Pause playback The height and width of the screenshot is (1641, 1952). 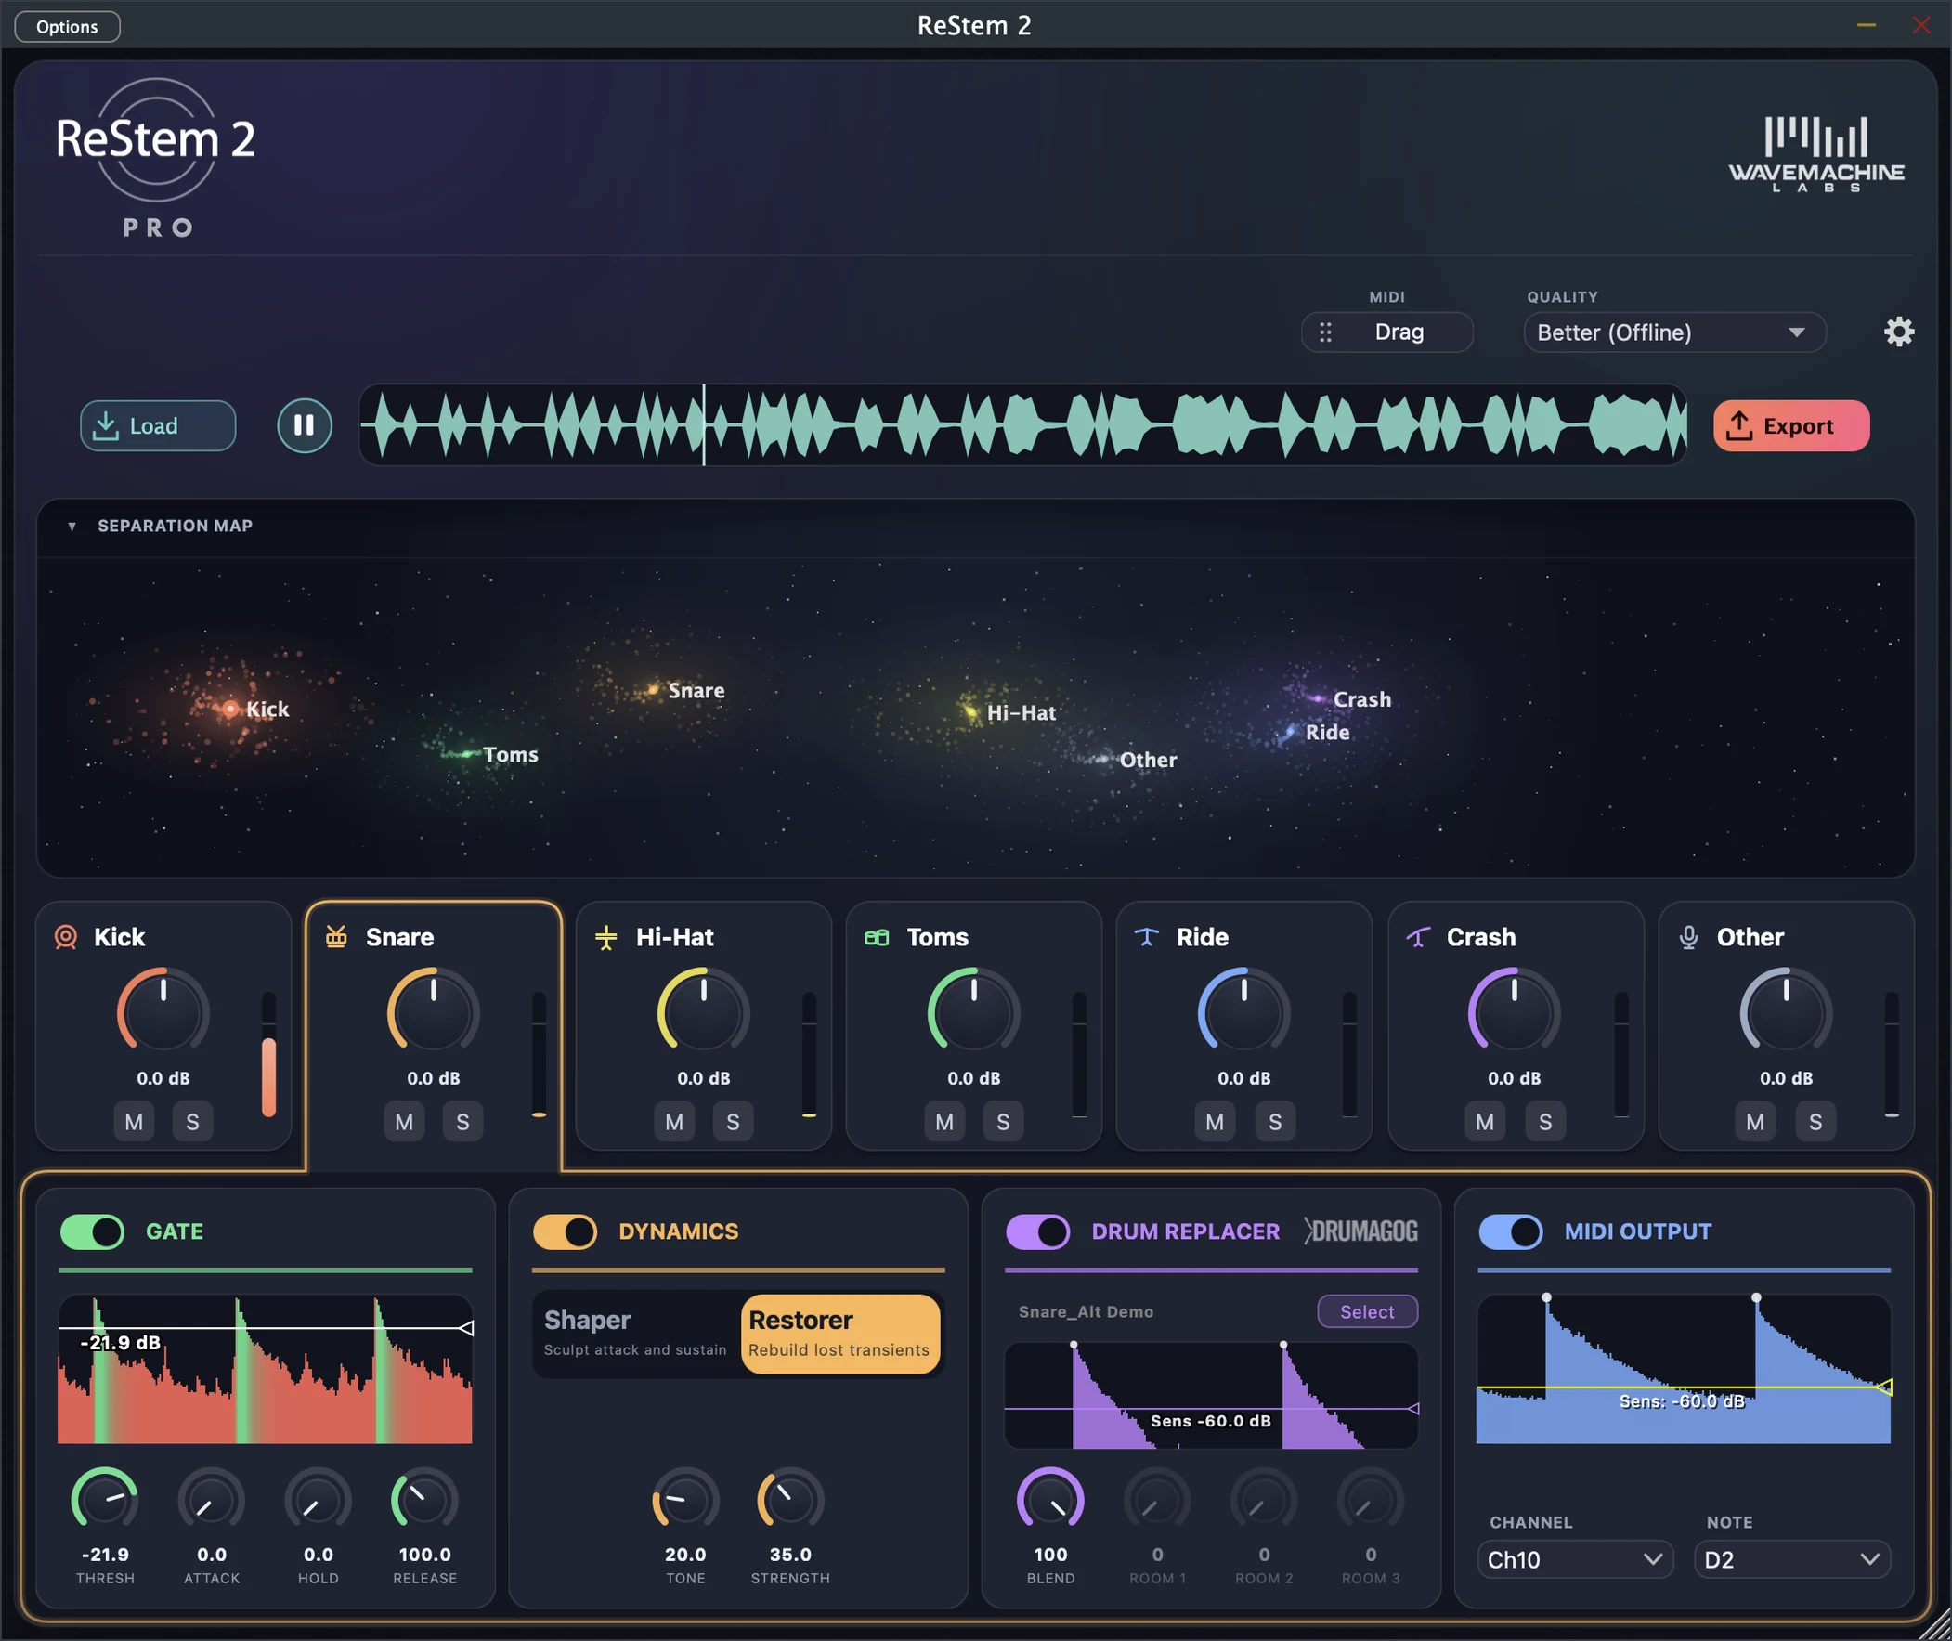click(x=304, y=425)
